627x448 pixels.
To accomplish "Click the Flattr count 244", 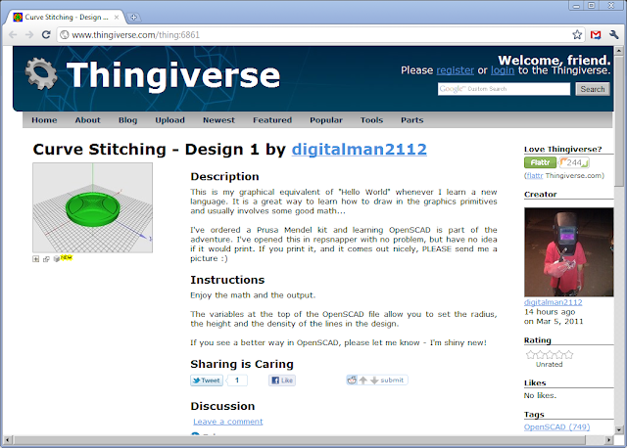I will [573, 162].
